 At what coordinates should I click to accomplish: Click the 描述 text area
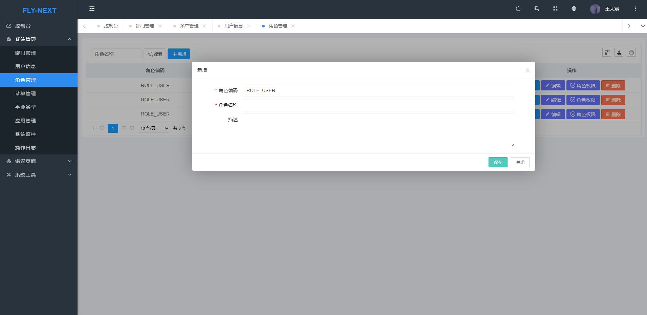pos(379,130)
